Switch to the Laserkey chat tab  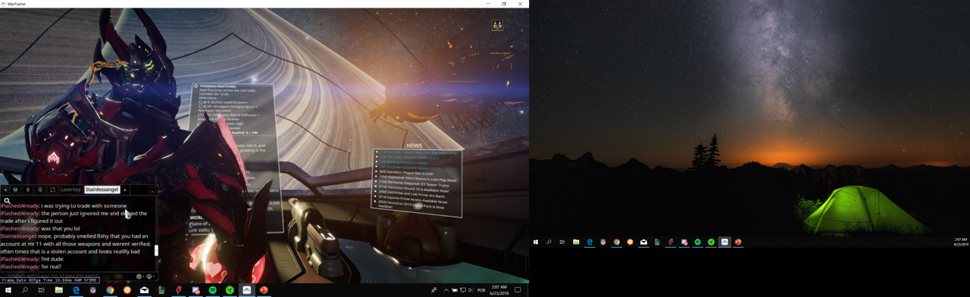coord(70,189)
